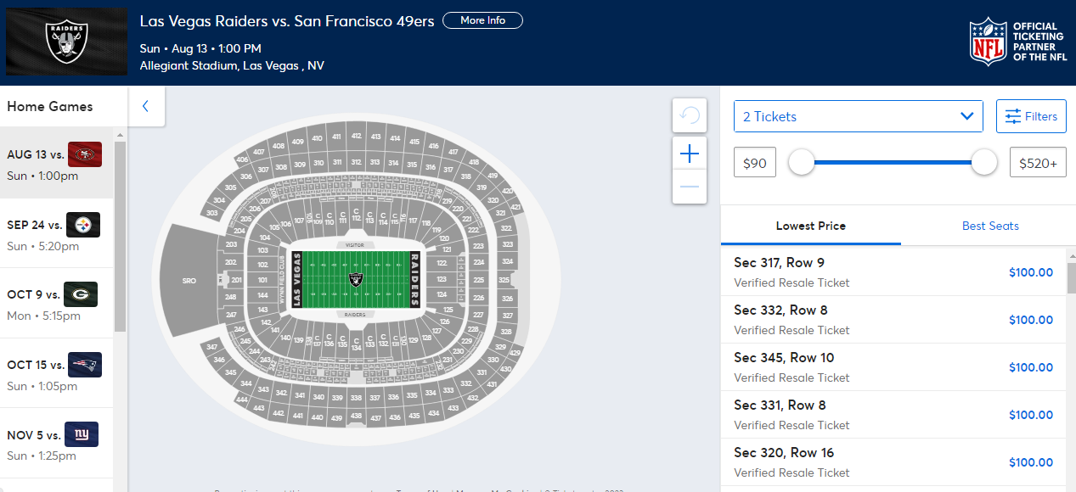Zoom in on the stadium map
This screenshot has height=492, width=1076.
coord(690,154)
